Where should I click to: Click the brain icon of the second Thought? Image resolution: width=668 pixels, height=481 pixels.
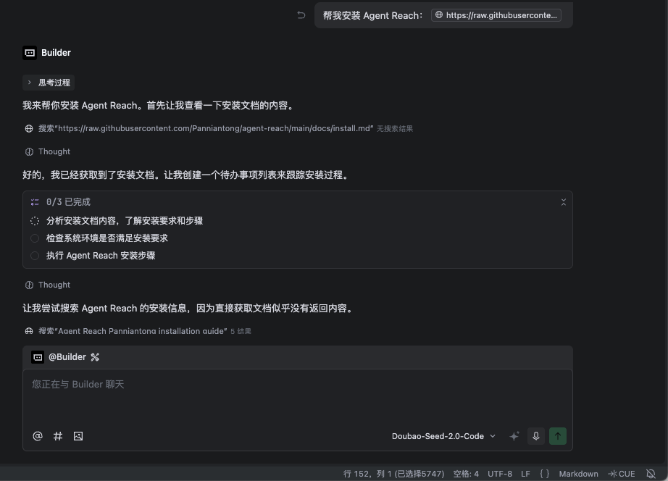pyautogui.click(x=29, y=285)
